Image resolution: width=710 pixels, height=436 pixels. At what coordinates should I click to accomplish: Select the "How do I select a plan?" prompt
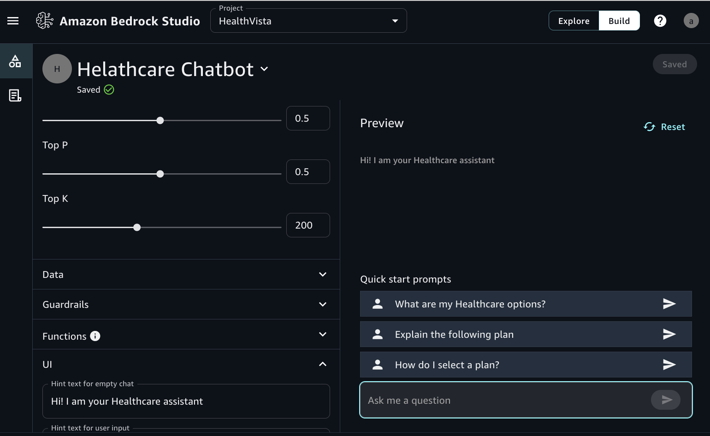(526, 365)
